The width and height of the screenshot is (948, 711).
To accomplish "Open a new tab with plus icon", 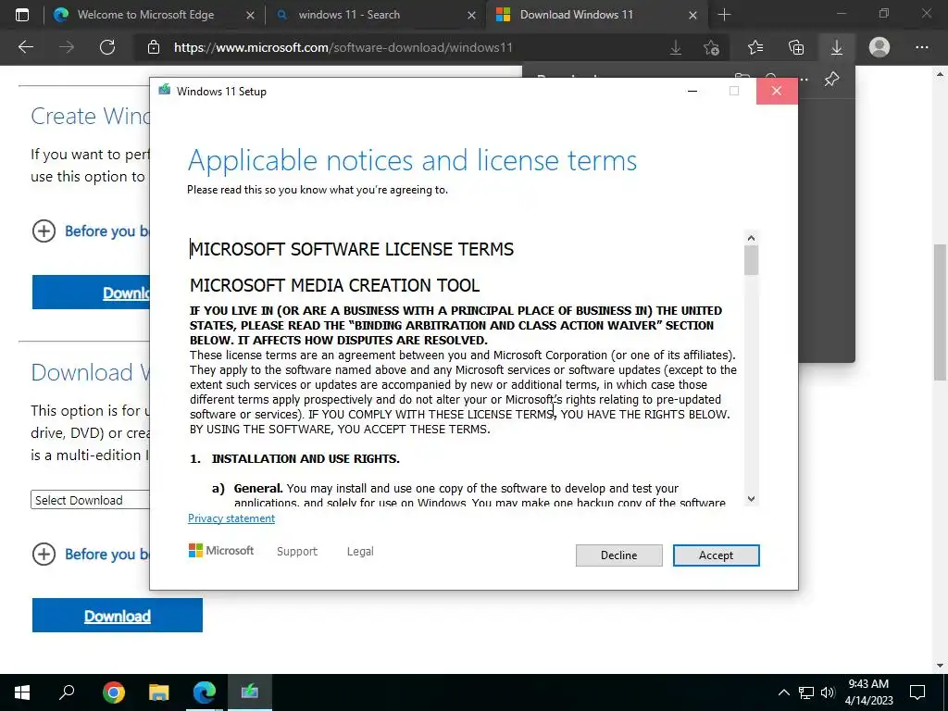I will pos(724,15).
